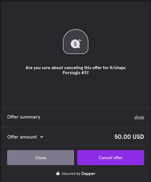Screen dimensions: 151x182
Task: Click the dollar speech bubble icon
Action: click(75, 44)
